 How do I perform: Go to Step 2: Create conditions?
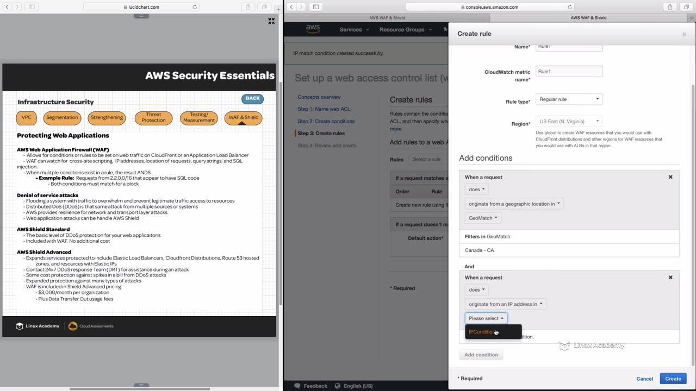click(x=326, y=121)
